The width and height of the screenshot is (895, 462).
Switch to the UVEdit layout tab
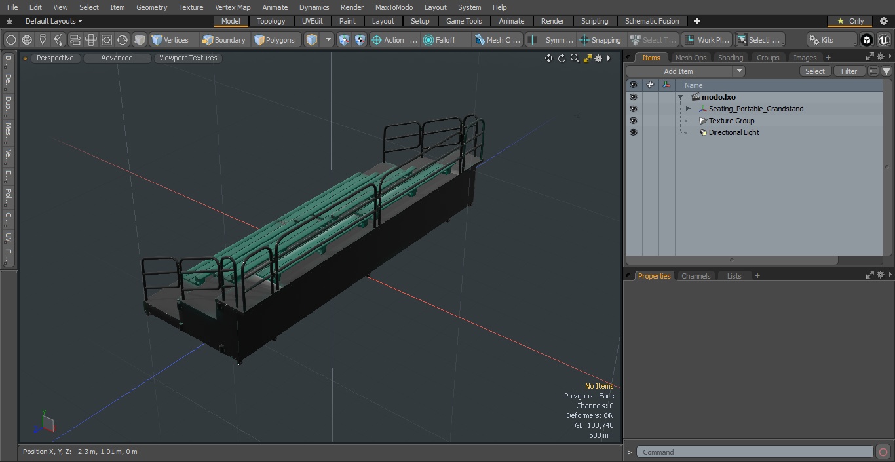click(x=313, y=21)
